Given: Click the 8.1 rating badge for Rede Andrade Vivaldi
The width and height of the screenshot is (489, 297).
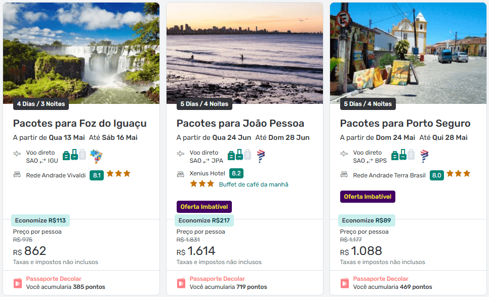Looking at the screenshot, I should [x=97, y=175].
